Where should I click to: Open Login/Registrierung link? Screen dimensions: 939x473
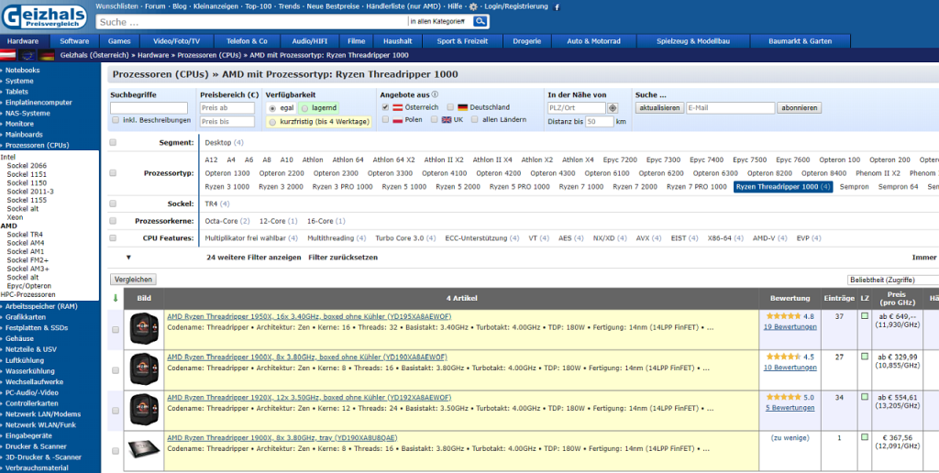pyautogui.click(x=516, y=6)
